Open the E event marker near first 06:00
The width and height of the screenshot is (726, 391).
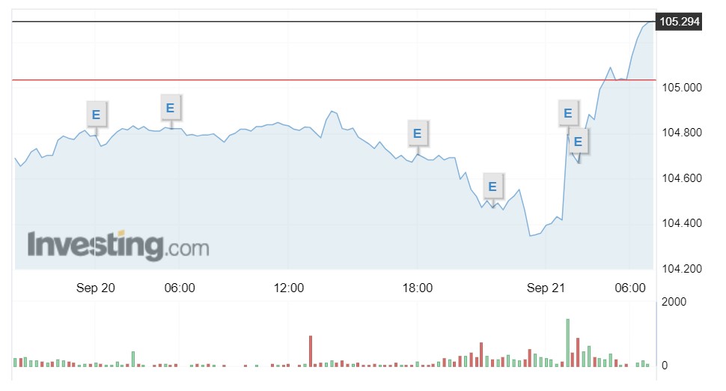pos(171,108)
